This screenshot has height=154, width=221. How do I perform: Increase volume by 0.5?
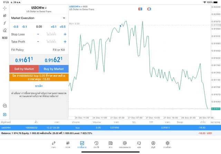(63, 27)
